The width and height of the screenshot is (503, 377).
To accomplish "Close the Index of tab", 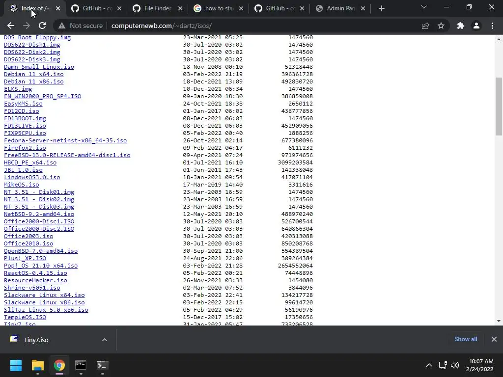I will tap(58, 9).
